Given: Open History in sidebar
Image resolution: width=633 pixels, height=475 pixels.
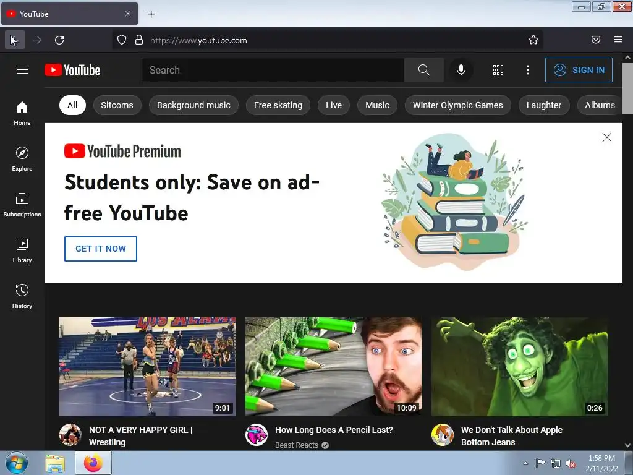Looking at the screenshot, I should (x=22, y=296).
